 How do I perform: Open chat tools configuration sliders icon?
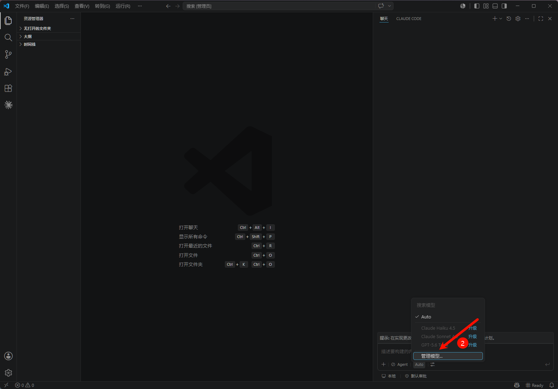[x=433, y=364]
